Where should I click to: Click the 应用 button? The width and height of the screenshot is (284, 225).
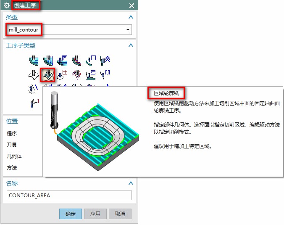pos(95,214)
